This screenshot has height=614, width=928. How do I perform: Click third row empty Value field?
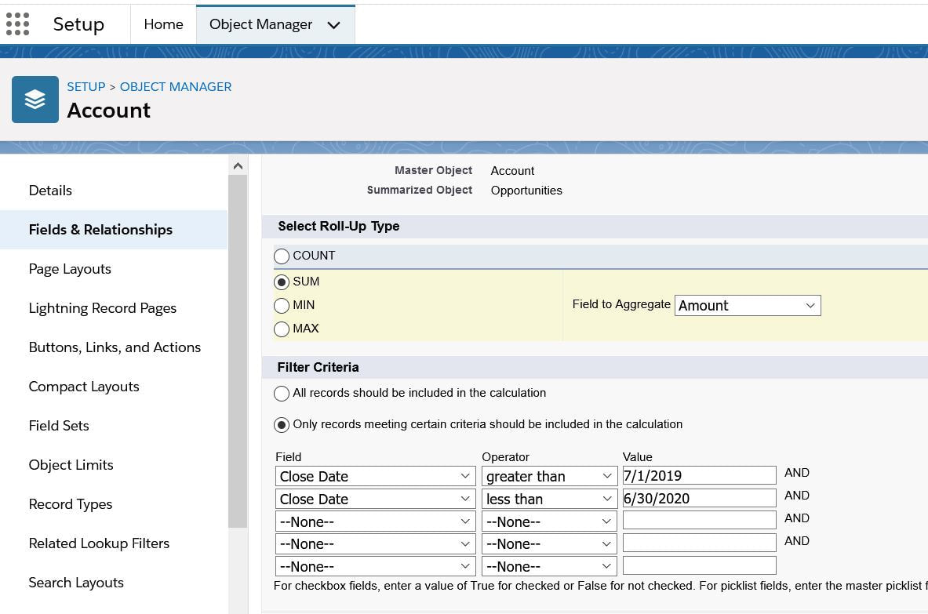(x=700, y=520)
